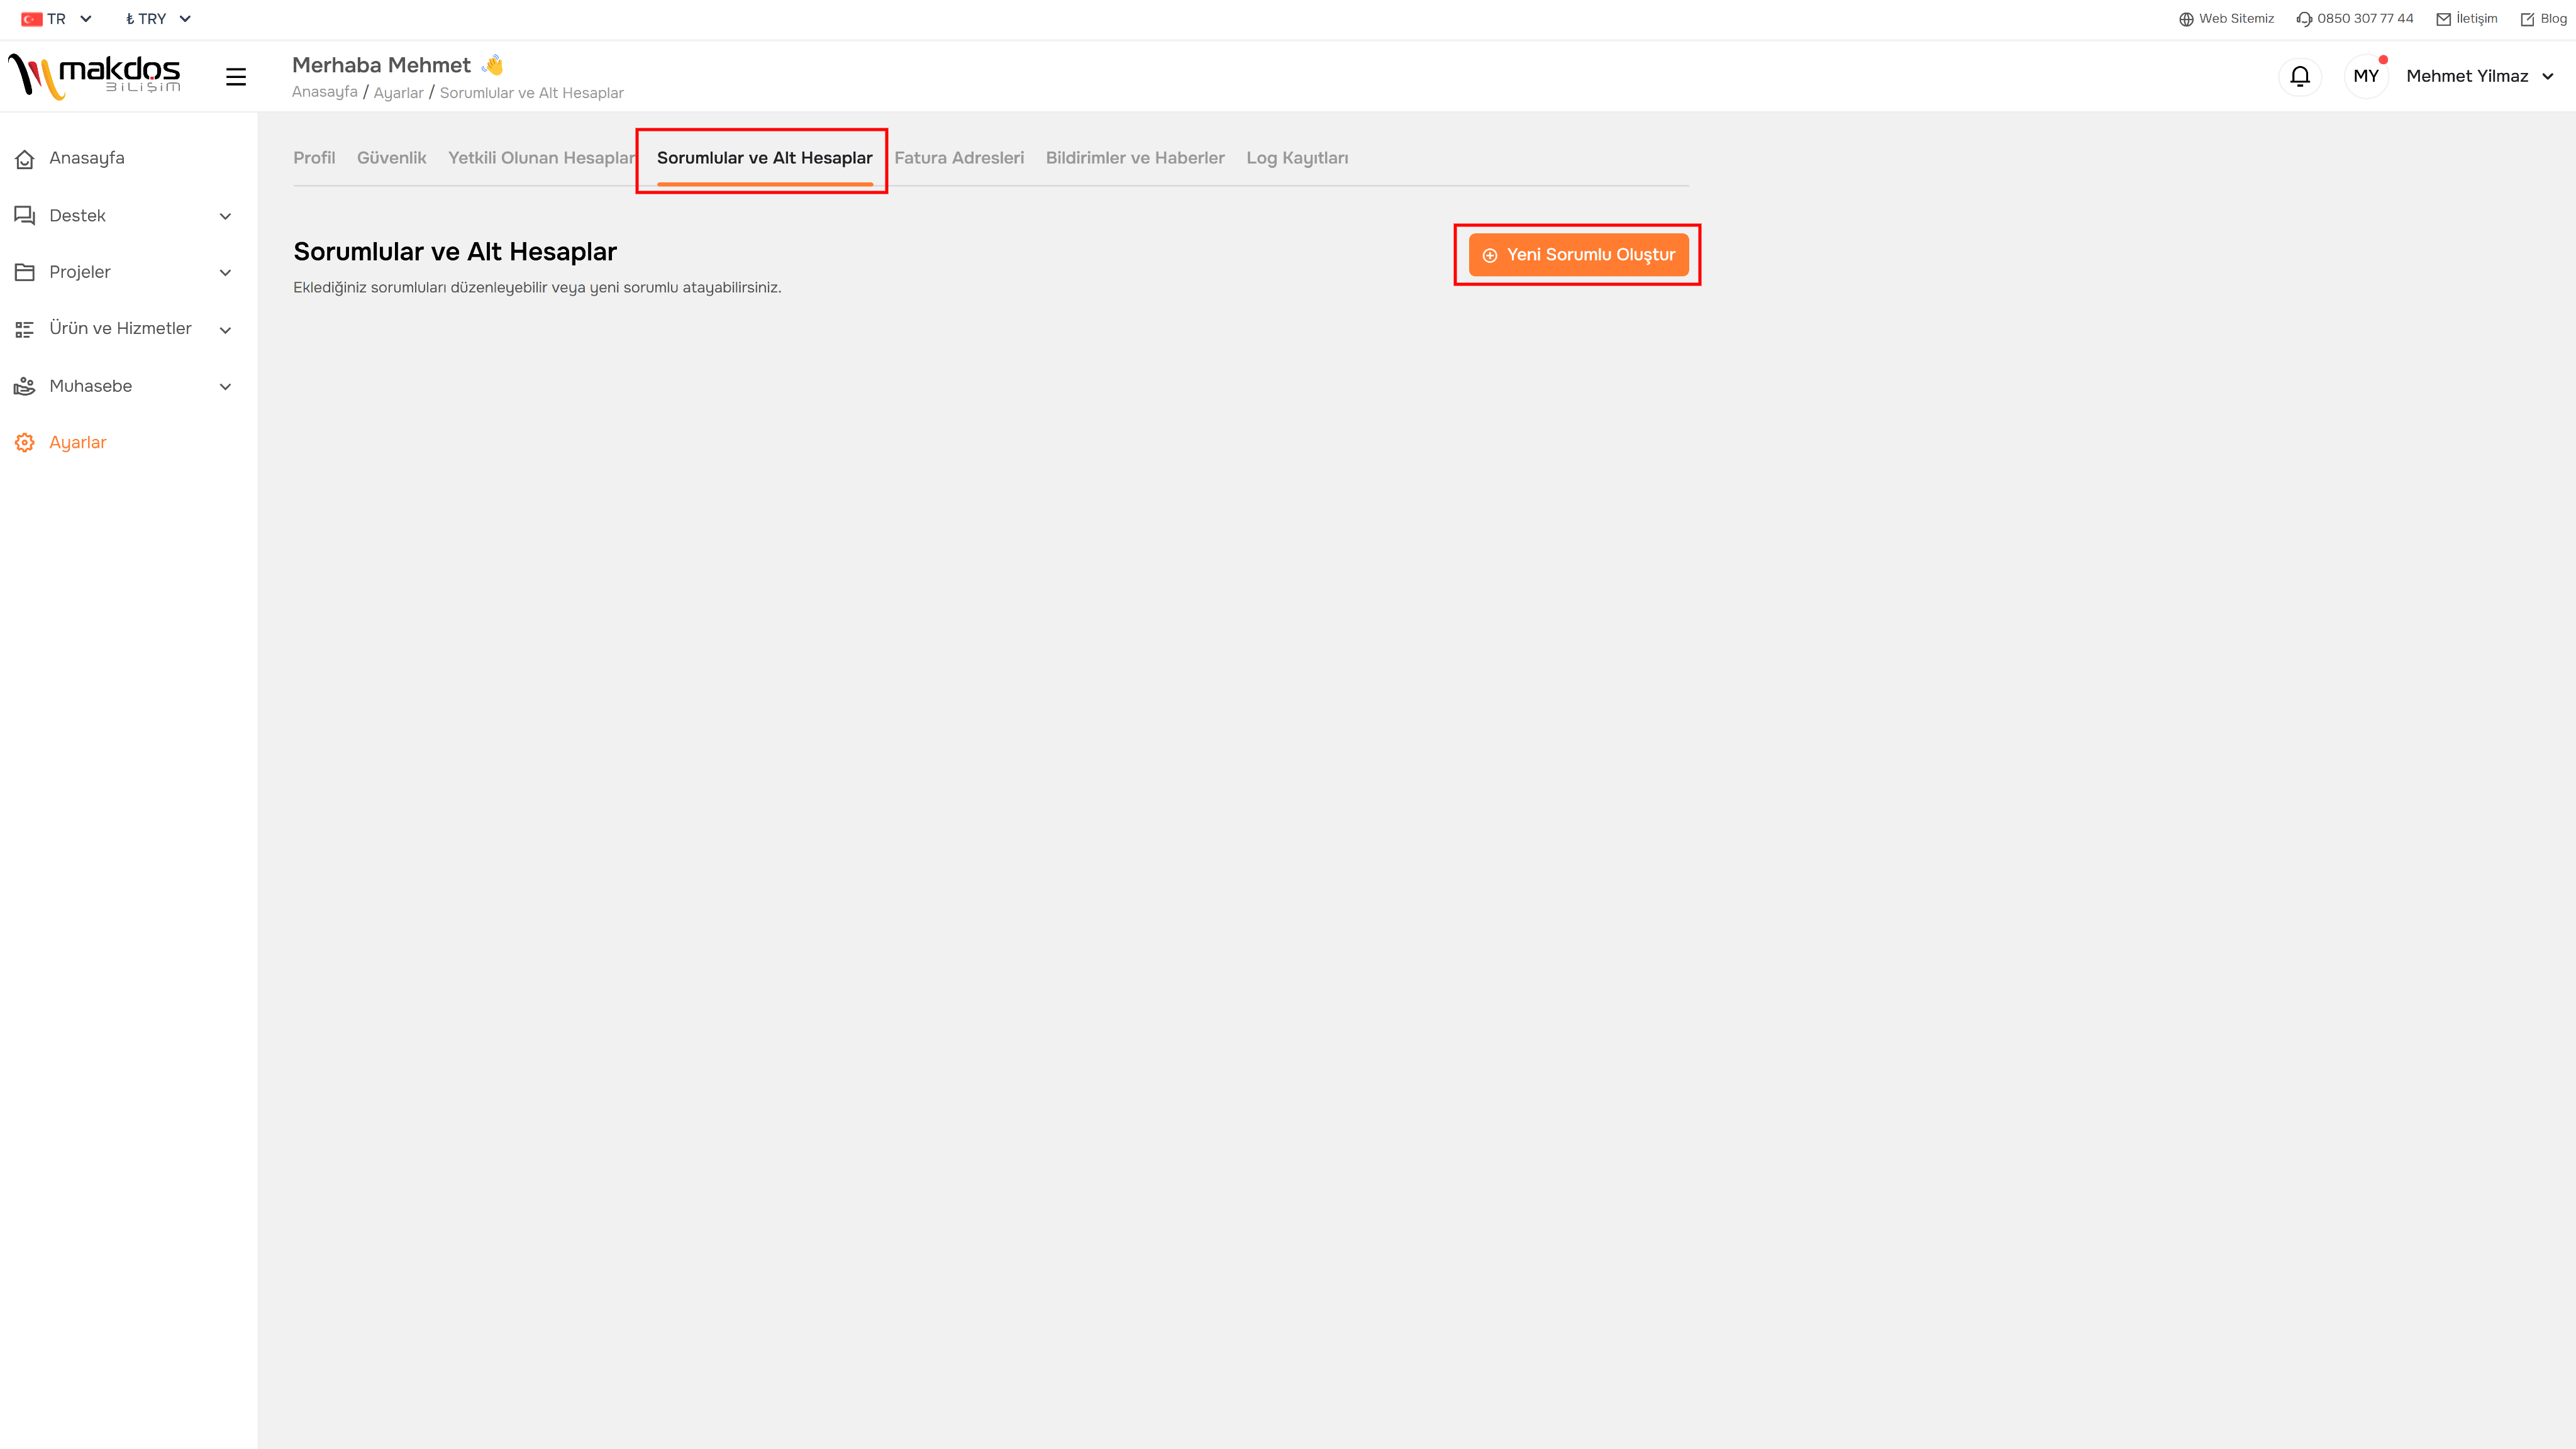Open the TRY currency dropdown
This screenshot has width=2576, height=1449.
click(x=158, y=19)
